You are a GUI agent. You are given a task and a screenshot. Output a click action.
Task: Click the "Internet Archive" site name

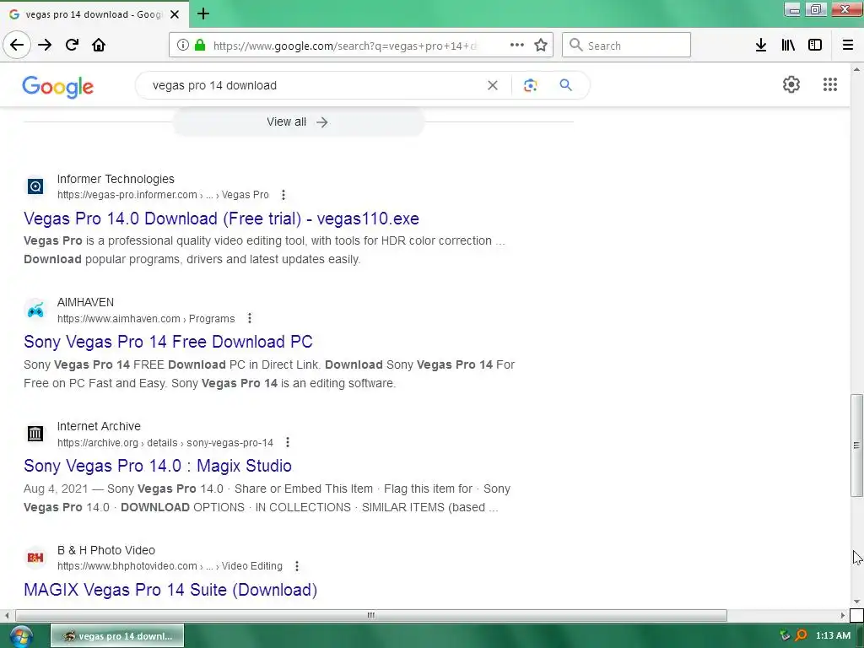(x=100, y=426)
